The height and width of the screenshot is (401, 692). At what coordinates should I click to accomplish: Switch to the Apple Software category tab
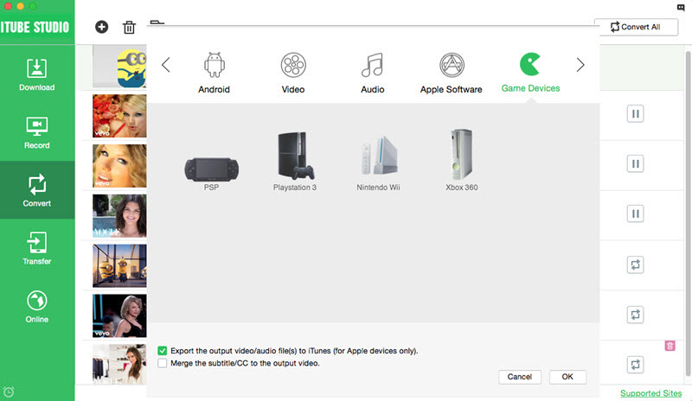tap(451, 73)
